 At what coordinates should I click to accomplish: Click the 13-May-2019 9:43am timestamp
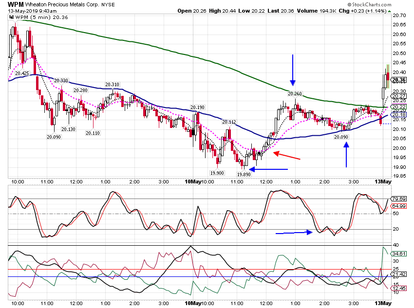32,11
